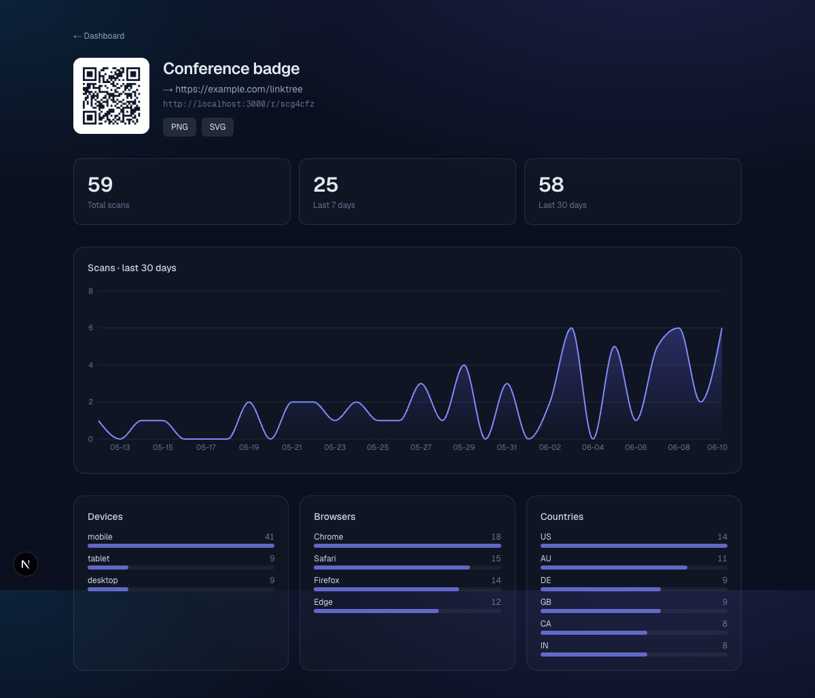Click the Firefox browser bar
This screenshot has width=815, height=698.
coord(407,589)
